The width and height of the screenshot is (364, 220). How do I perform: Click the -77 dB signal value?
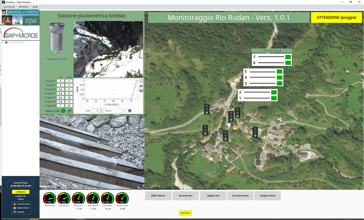click(79, 209)
